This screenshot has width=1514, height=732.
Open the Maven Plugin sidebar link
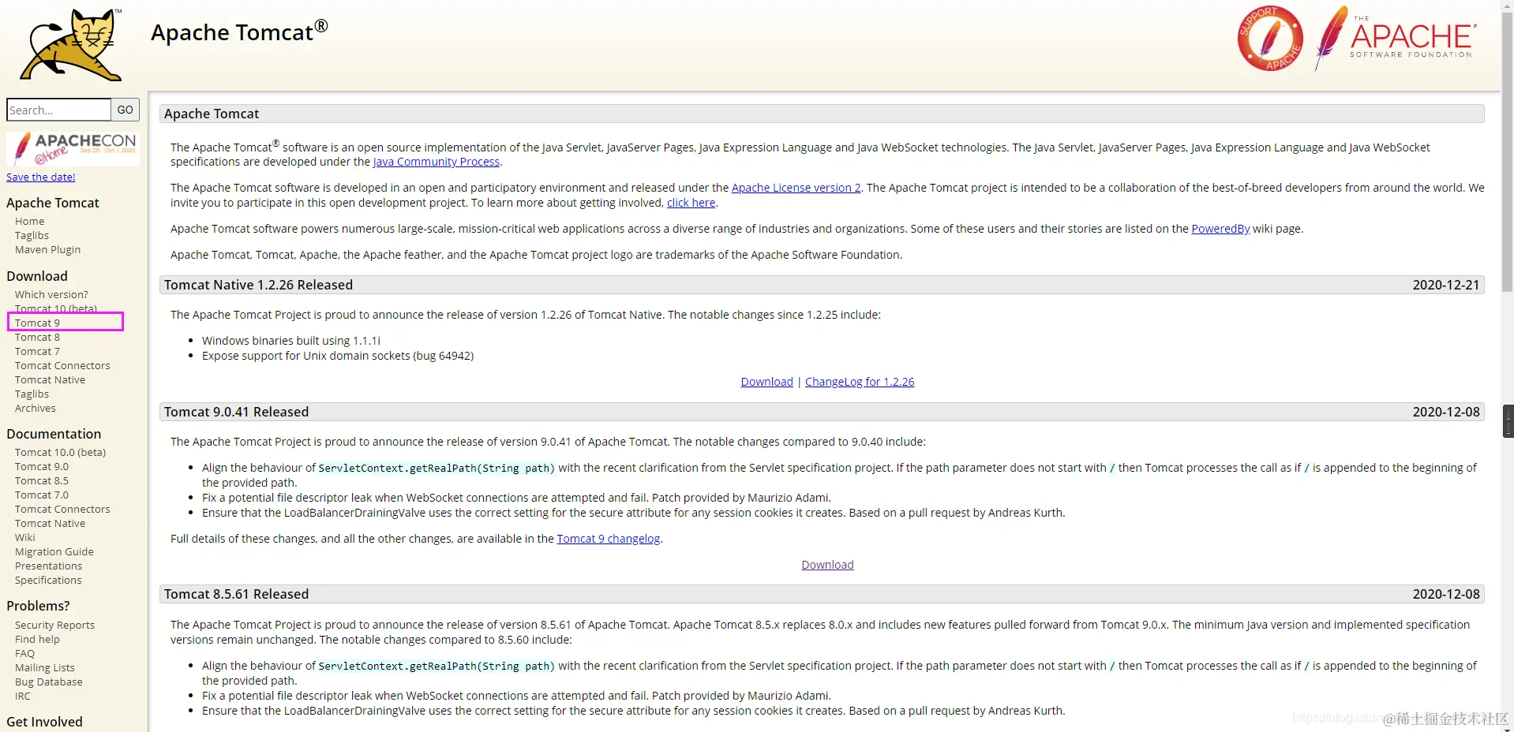click(47, 250)
